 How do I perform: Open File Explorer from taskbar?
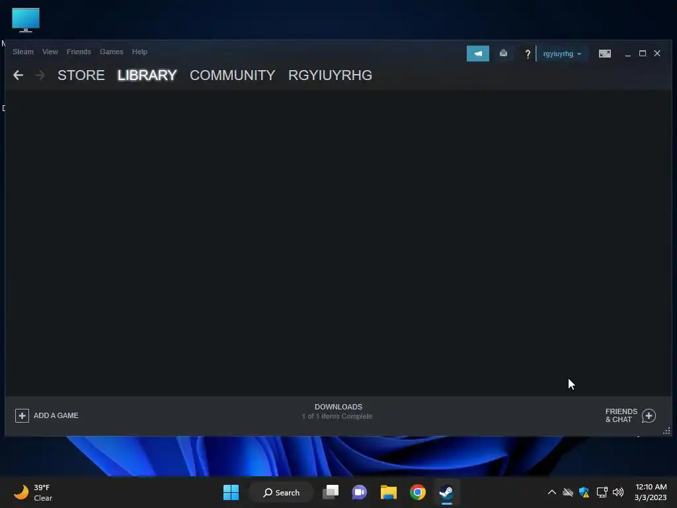[388, 492]
